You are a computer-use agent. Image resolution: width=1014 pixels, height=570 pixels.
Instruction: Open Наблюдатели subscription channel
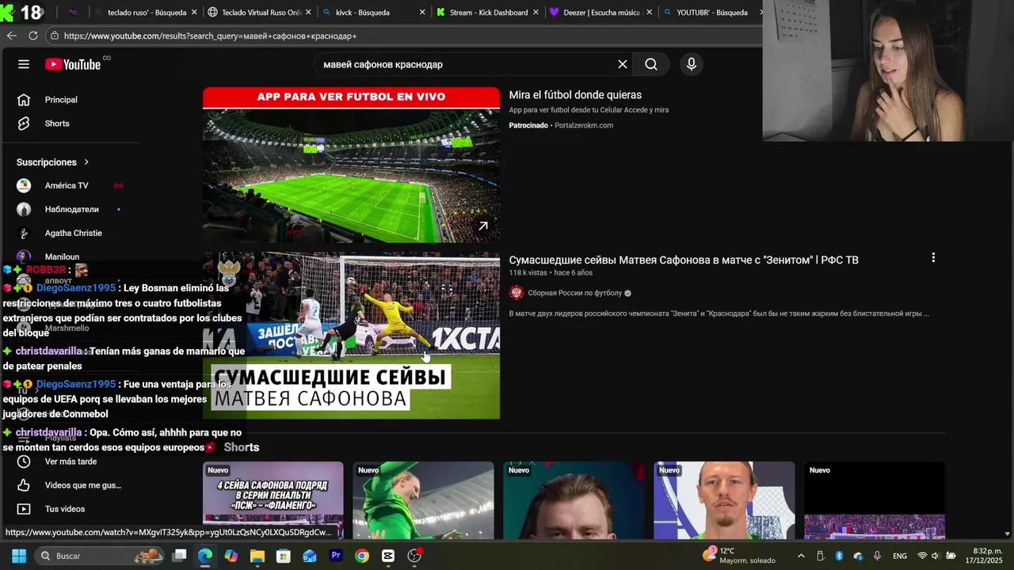point(71,209)
